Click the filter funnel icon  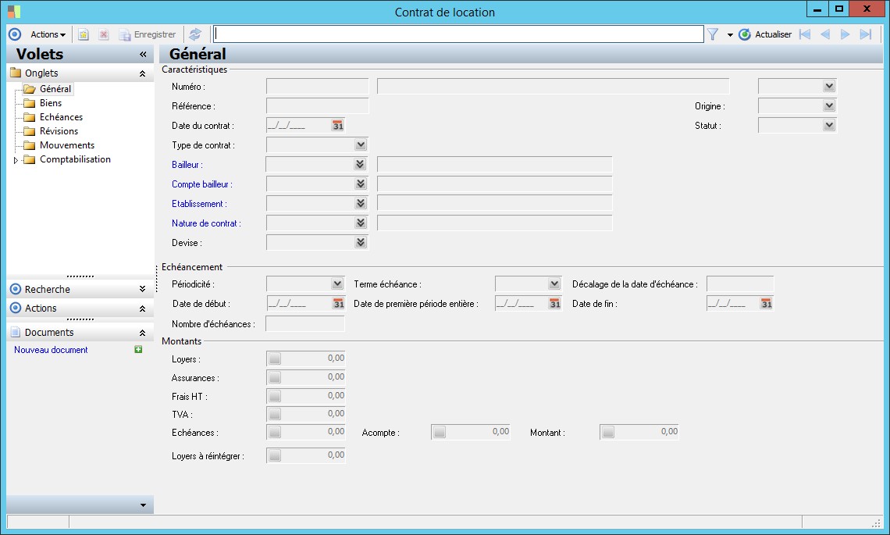713,34
